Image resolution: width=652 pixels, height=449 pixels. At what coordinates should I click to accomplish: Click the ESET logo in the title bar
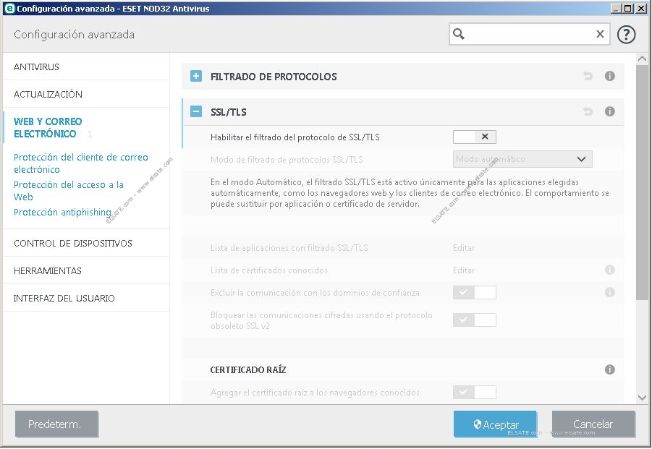[9, 8]
